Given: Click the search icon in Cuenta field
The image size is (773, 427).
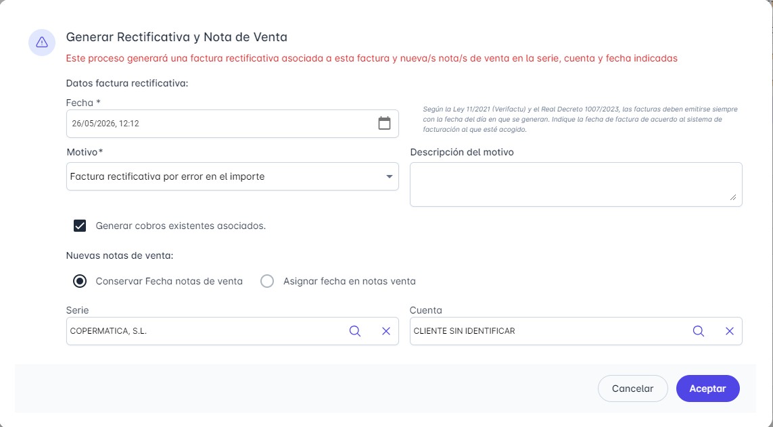Looking at the screenshot, I should click(698, 331).
